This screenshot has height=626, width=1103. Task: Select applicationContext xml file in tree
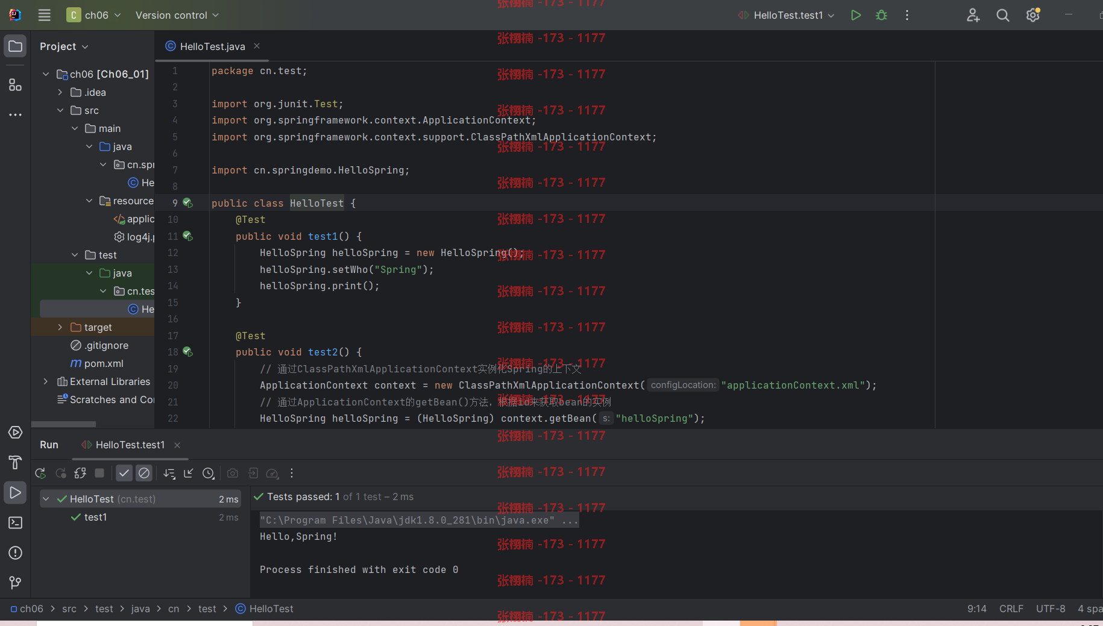point(134,219)
